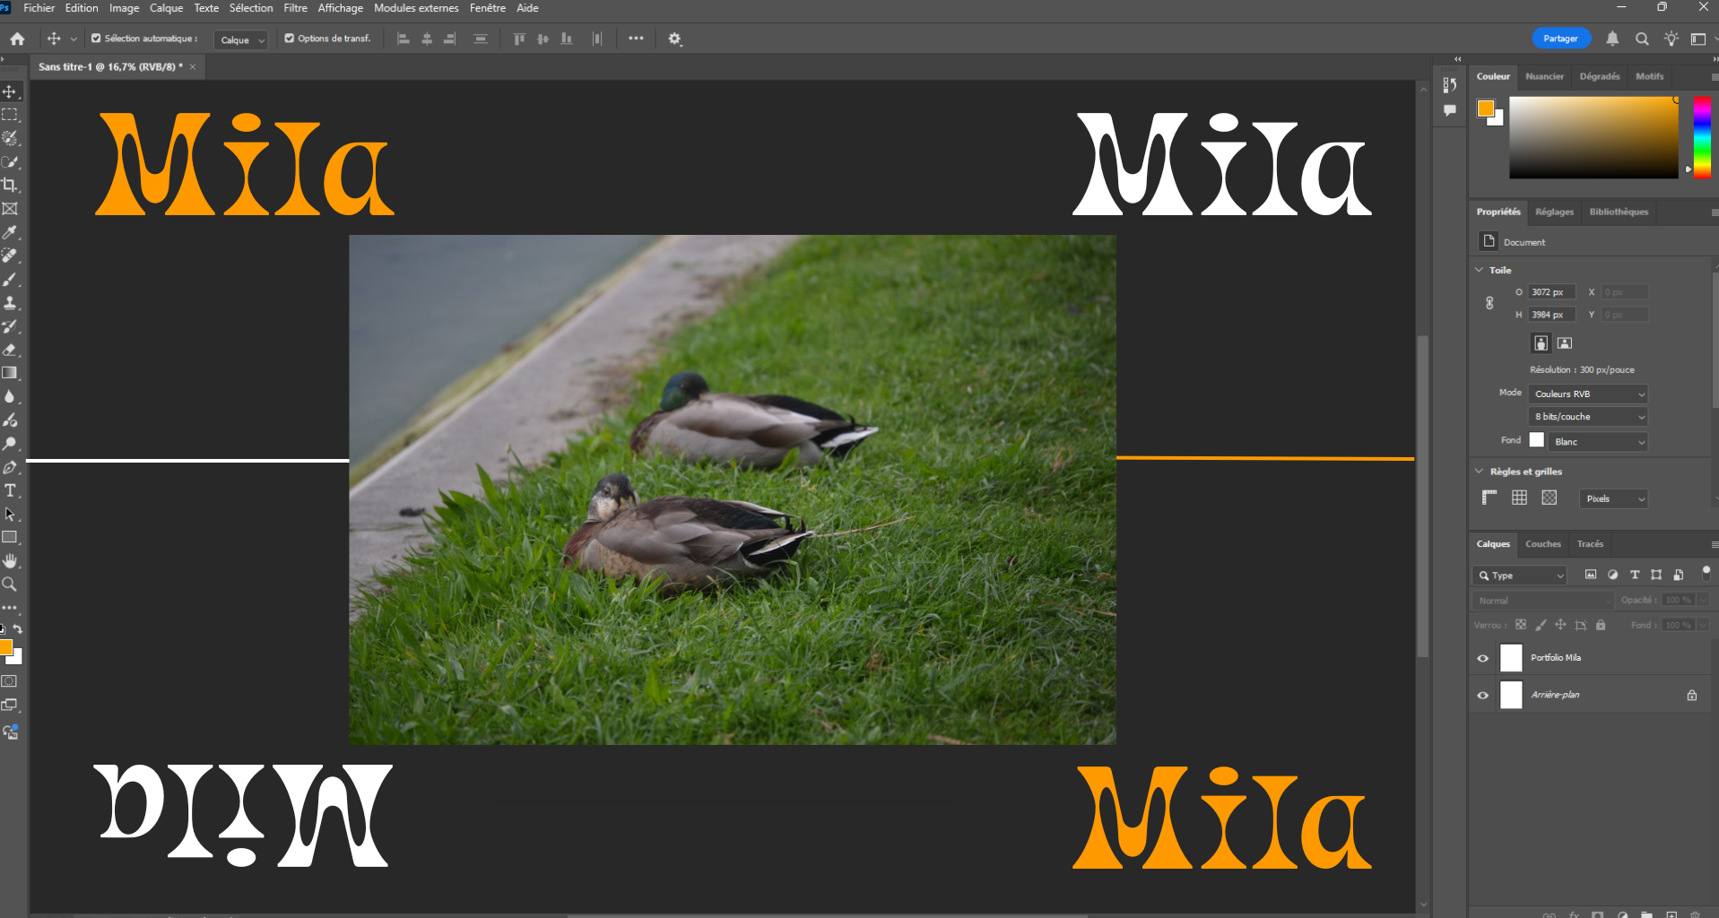This screenshot has height=918, width=1719.
Task: Open the Filtre menu
Action: click(295, 8)
